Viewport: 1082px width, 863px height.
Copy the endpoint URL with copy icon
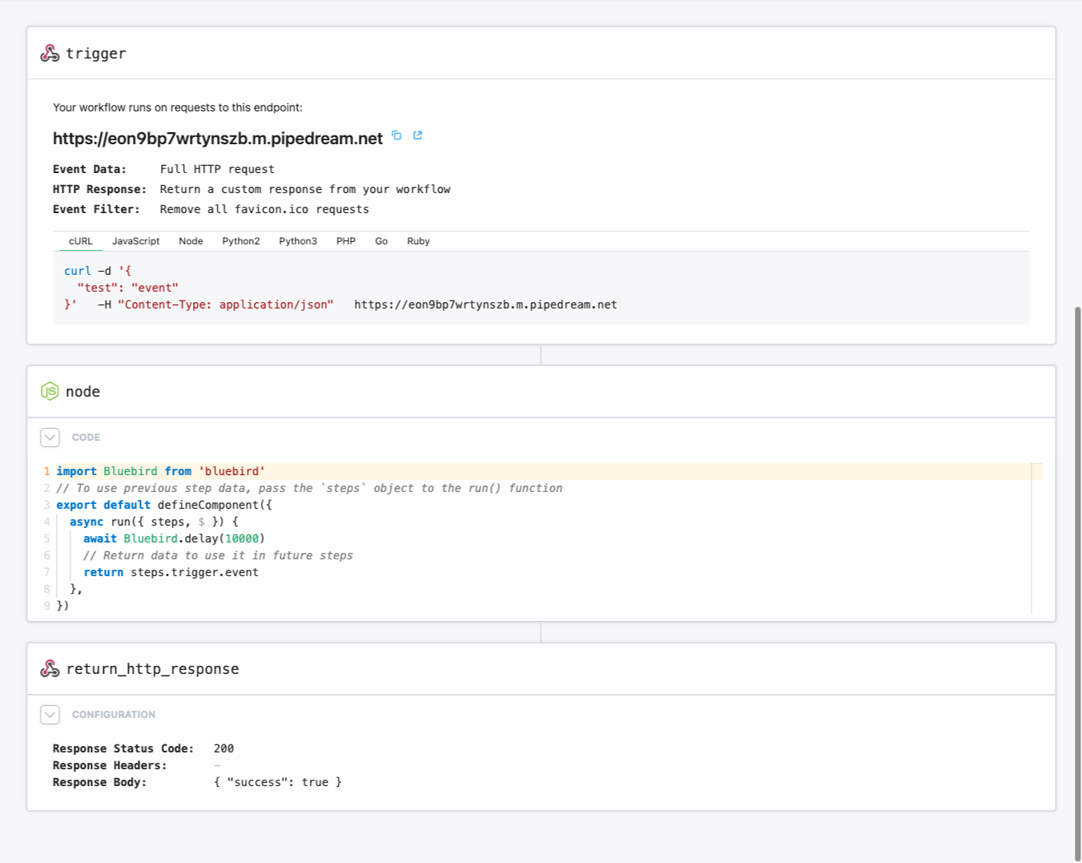pos(396,135)
